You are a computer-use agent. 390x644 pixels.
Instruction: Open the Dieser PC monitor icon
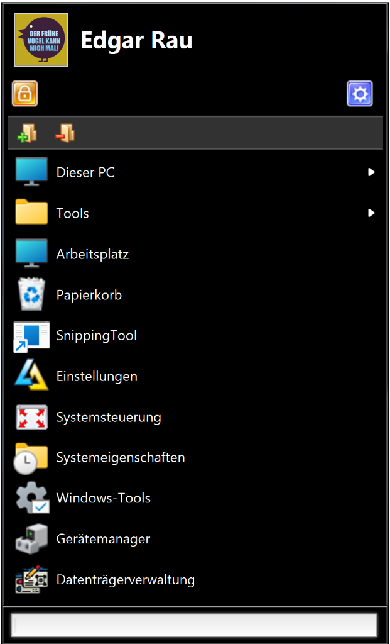click(x=31, y=172)
